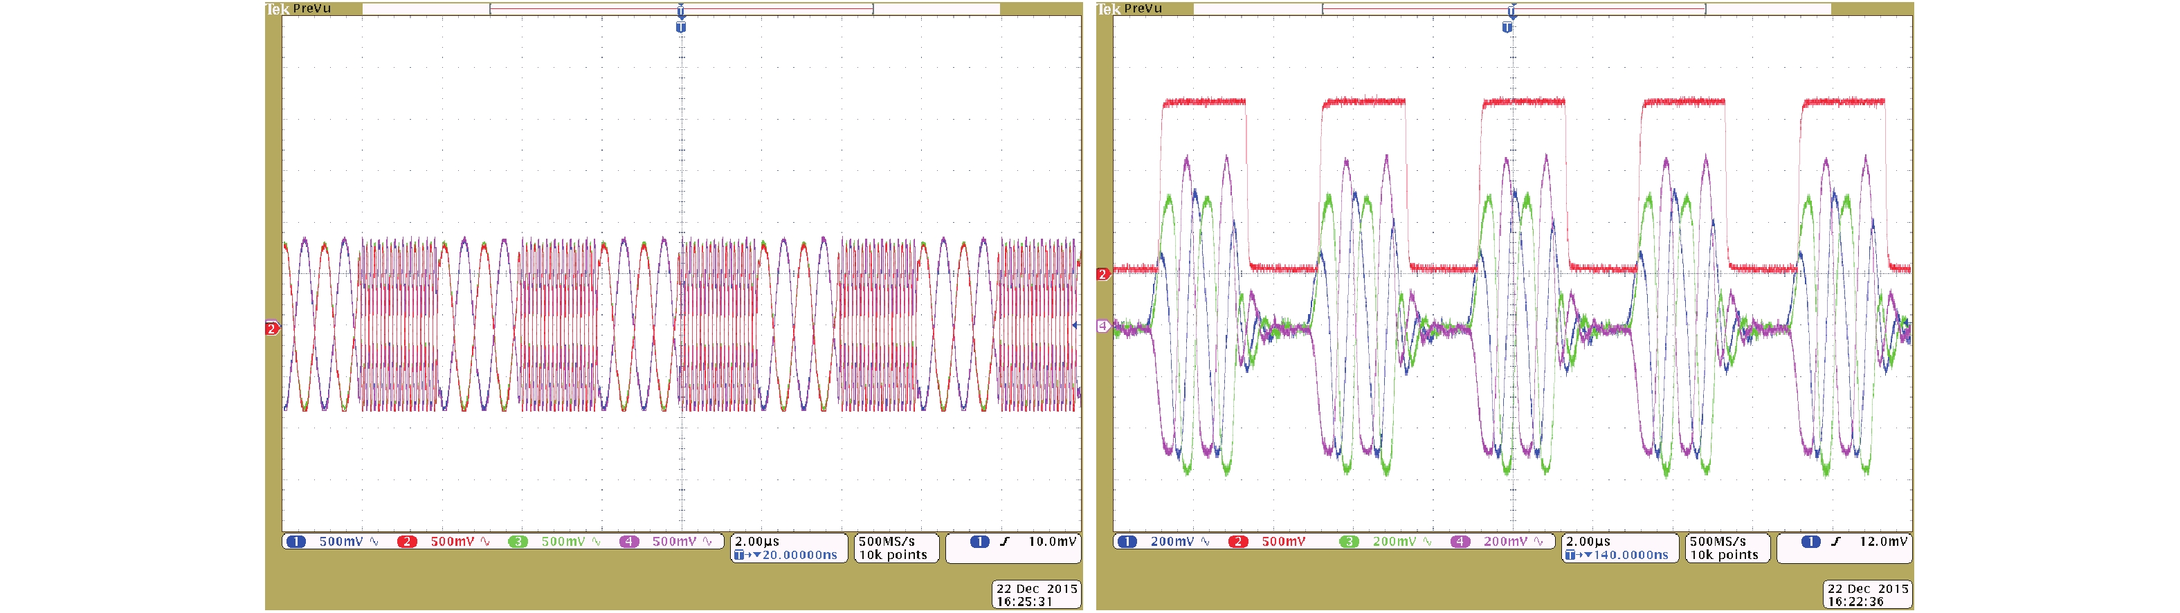The height and width of the screenshot is (613, 2180).
Task: Click the Tek logo on the left scope
Action: (277, 9)
